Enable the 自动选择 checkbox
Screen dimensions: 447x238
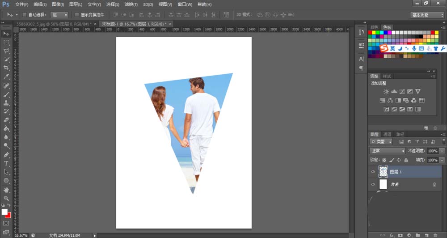tap(24, 15)
